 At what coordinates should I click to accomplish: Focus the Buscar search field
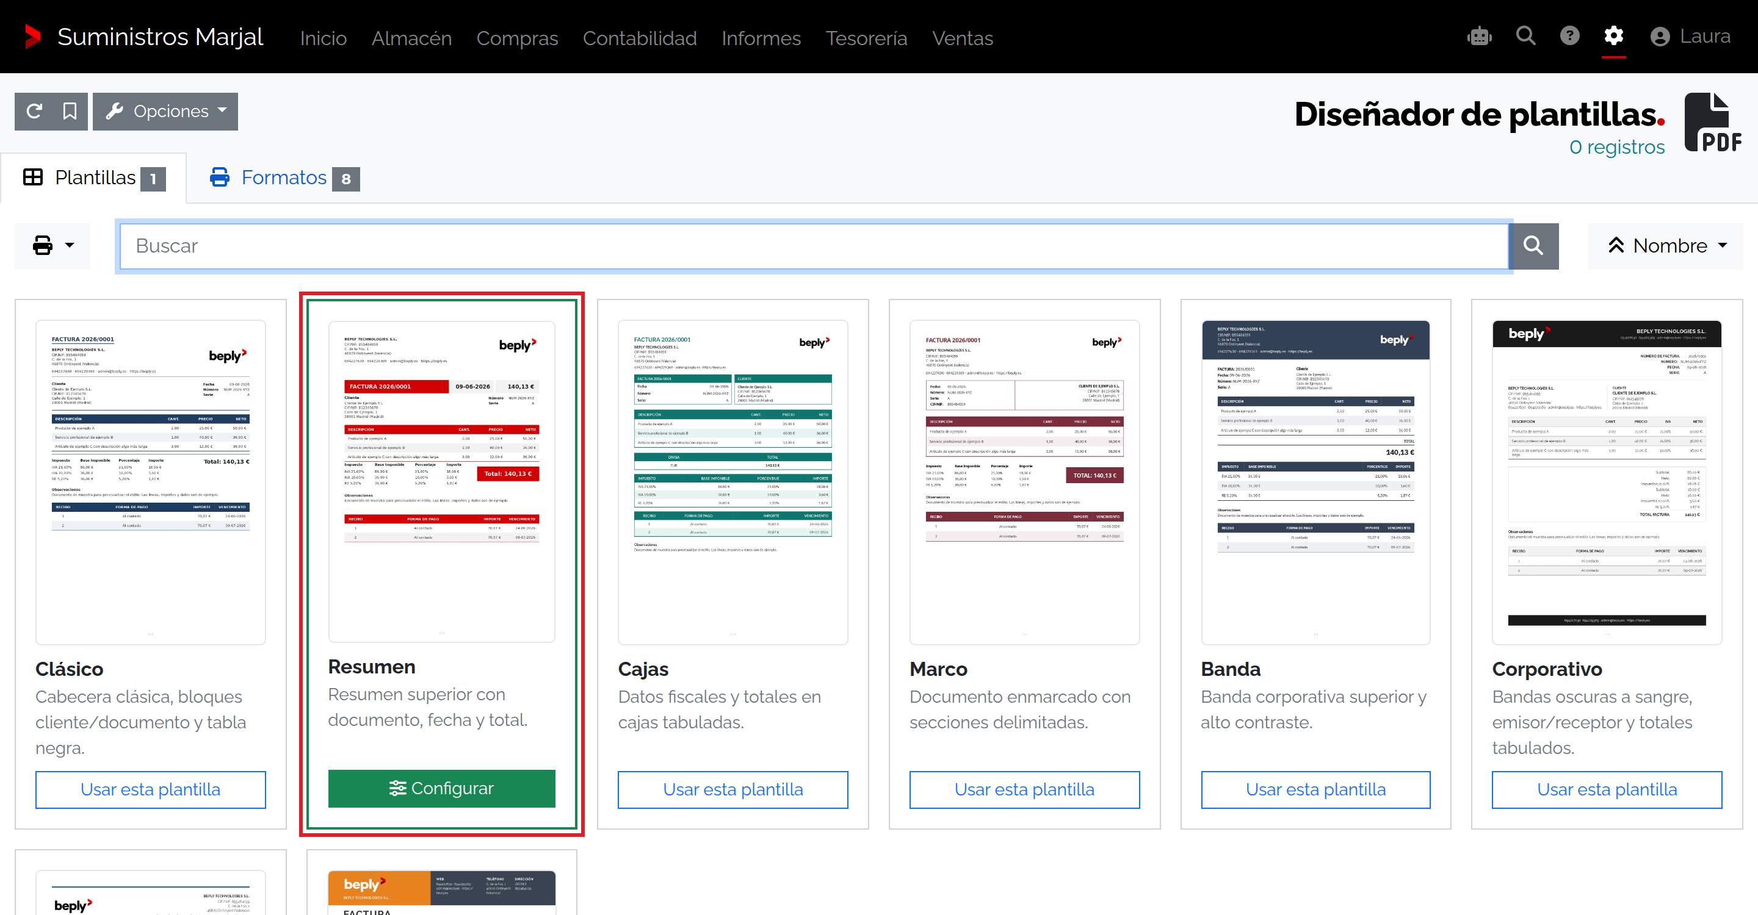[x=814, y=245]
